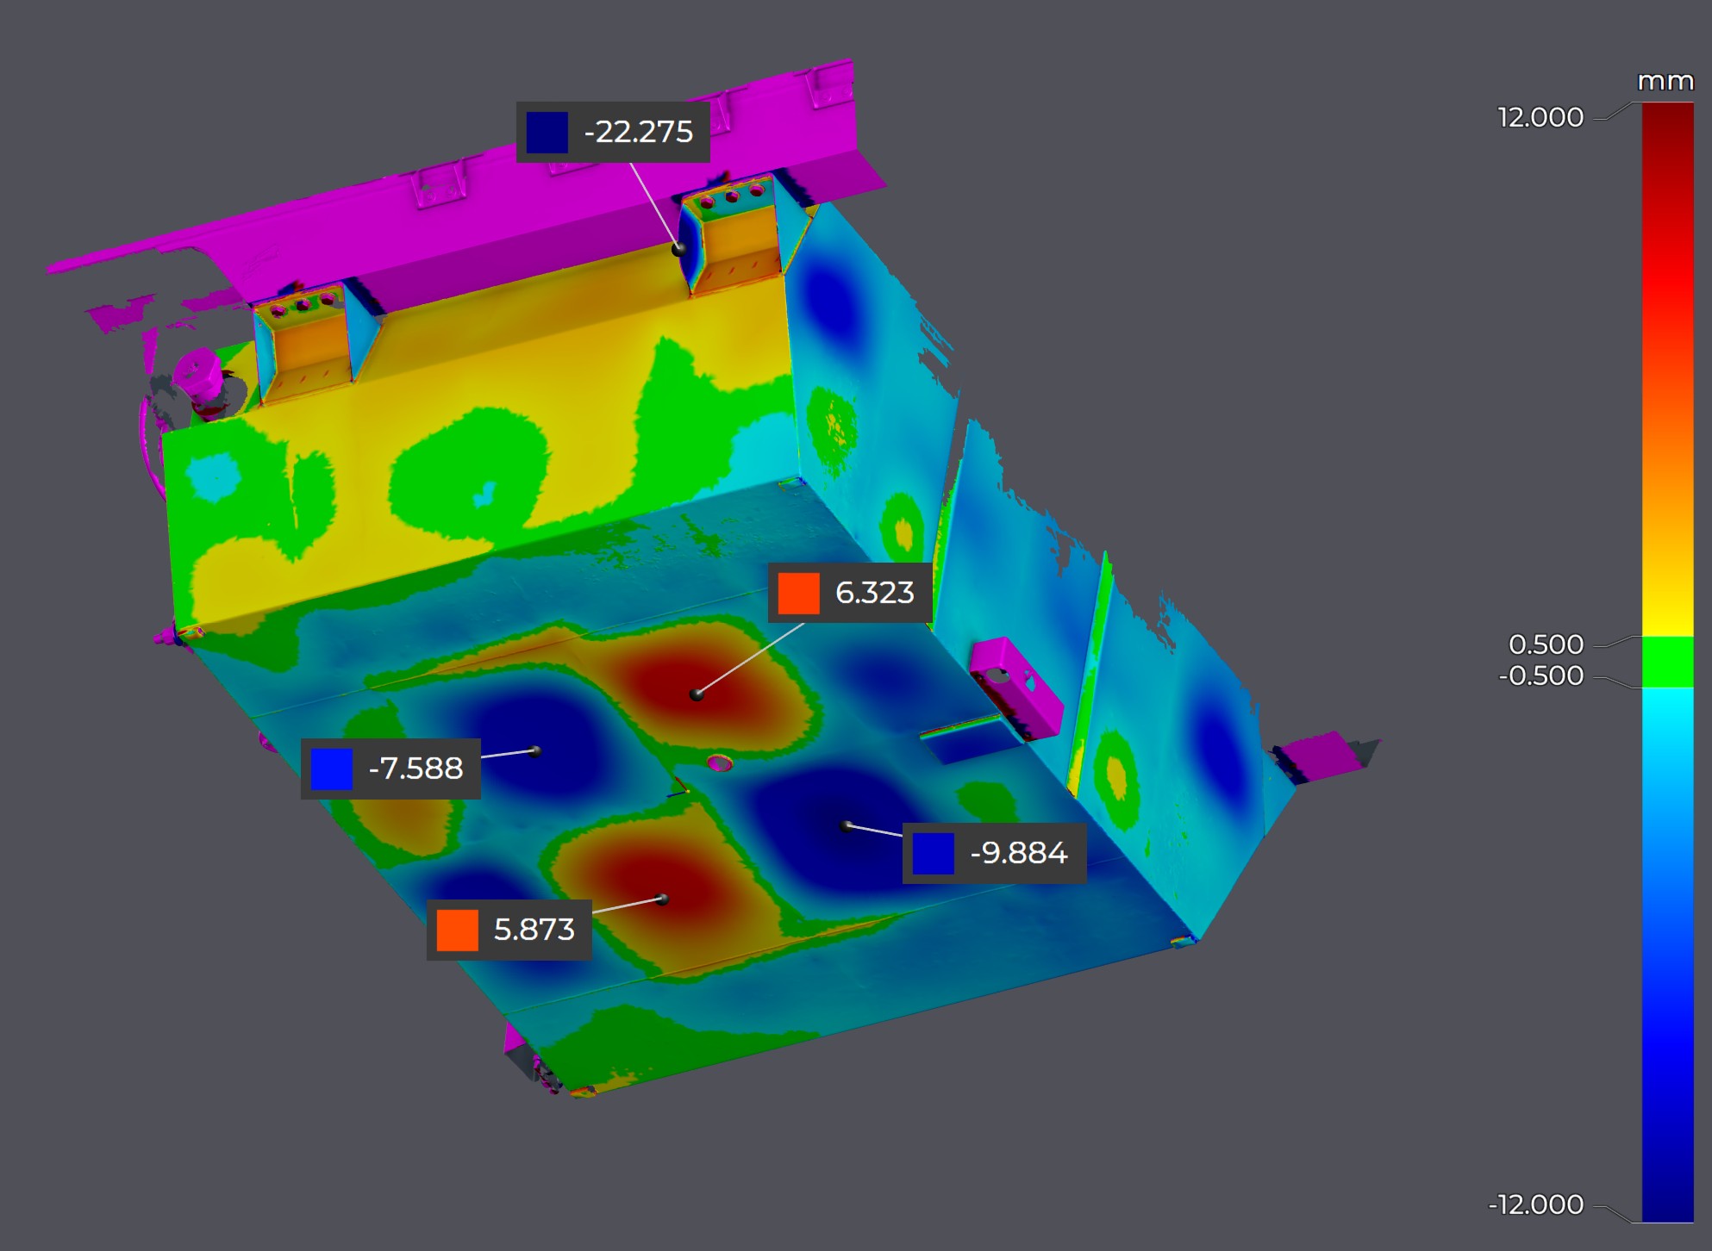Click the -12.000 minimum label on the color scale
The height and width of the screenshot is (1251, 1712).
1535,1204
